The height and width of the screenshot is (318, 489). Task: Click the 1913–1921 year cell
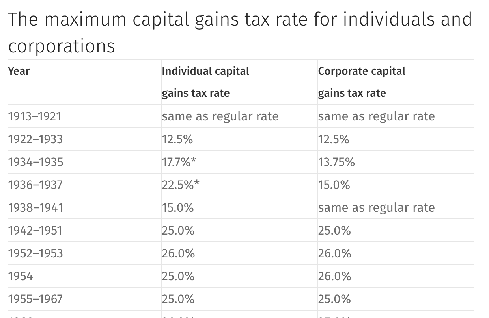[x=35, y=116]
